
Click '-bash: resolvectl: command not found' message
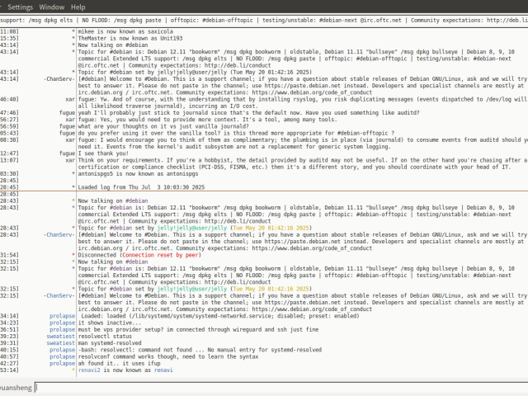click(200, 350)
